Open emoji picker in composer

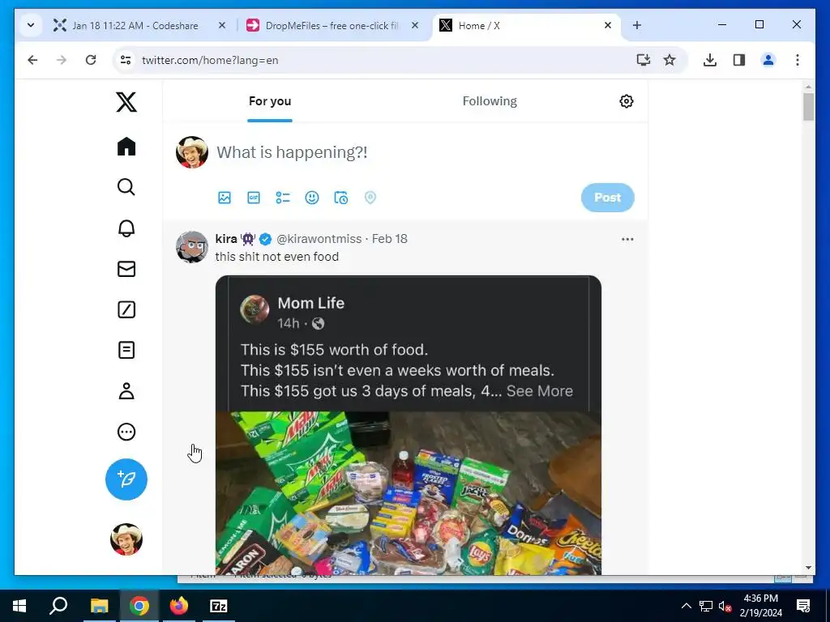[312, 198]
